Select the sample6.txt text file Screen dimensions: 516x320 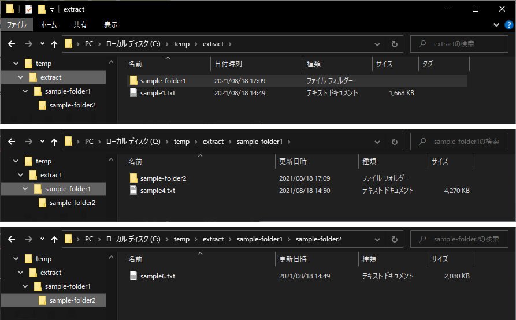click(157, 276)
